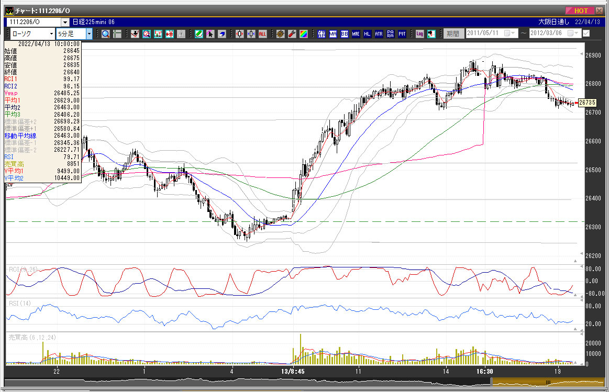Image resolution: width=609 pixels, height=392 pixels.
Task: Click the chart export arrow icon
Action: 431,34
